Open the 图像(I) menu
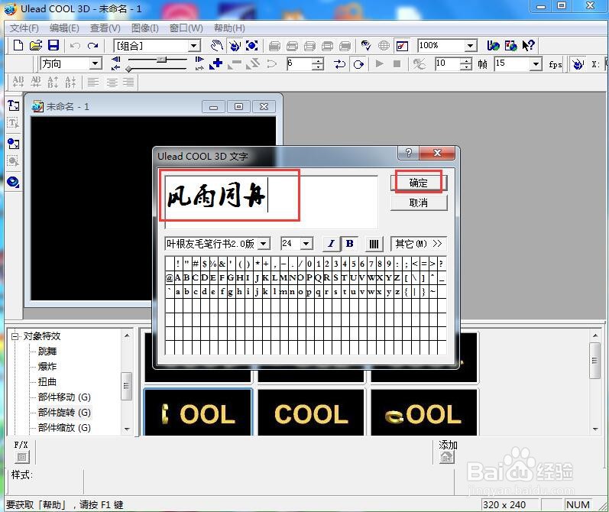Image resolution: width=609 pixels, height=512 pixels. (145, 28)
